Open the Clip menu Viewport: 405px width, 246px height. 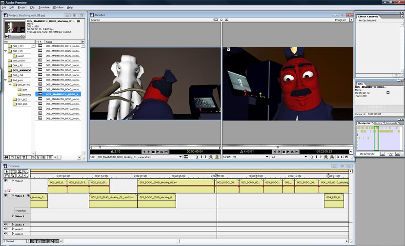coord(33,7)
